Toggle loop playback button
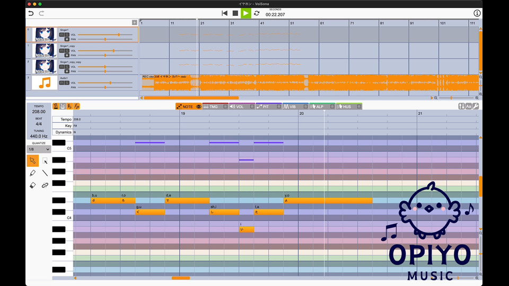 click(x=257, y=13)
